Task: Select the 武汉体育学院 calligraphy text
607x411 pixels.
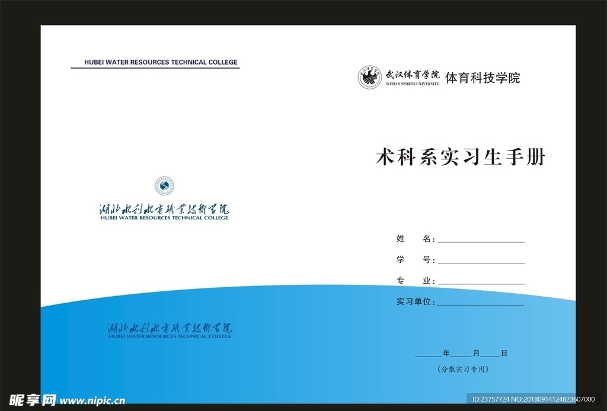Action: [413, 75]
